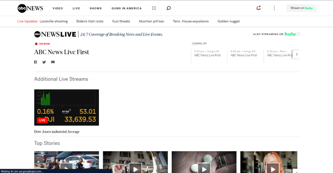Open the SHOWS menu item
This screenshot has height=173, width=333.
click(x=96, y=8)
